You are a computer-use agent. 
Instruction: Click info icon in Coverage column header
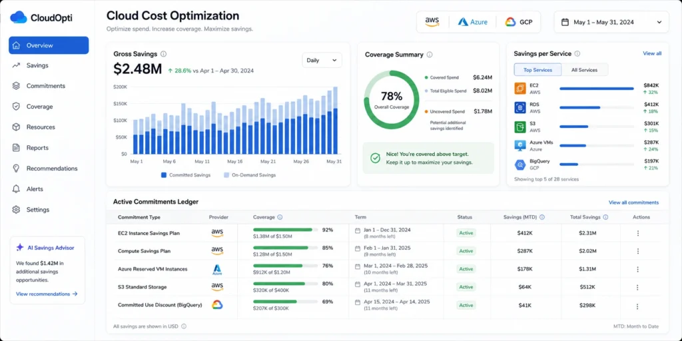pos(280,217)
